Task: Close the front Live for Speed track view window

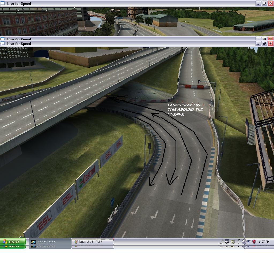Action: click(x=271, y=43)
